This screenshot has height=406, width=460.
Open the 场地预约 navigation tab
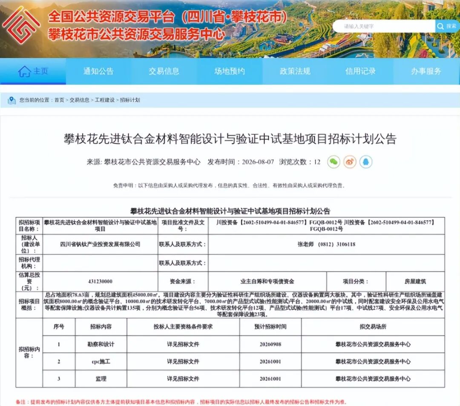230,71
